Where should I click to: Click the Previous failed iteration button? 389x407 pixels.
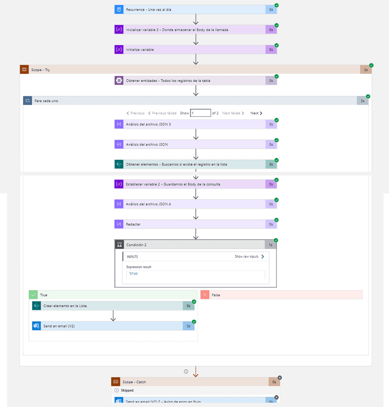162,113
